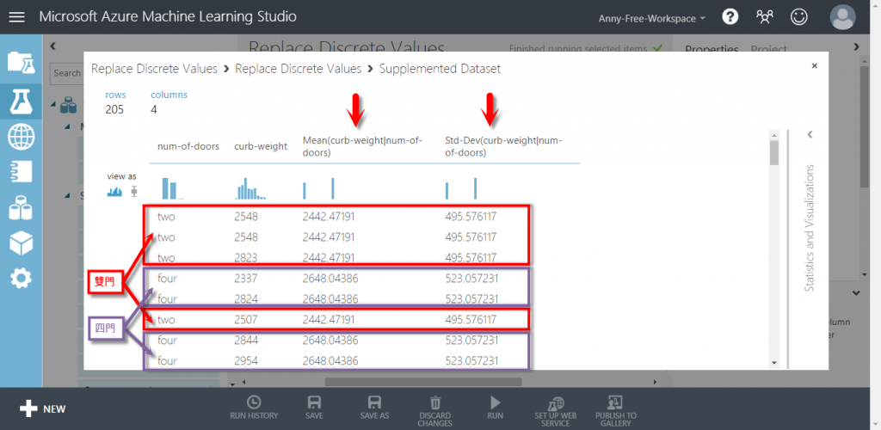
Task: Click Mean column histogram thumbnail
Action: (318, 188)
